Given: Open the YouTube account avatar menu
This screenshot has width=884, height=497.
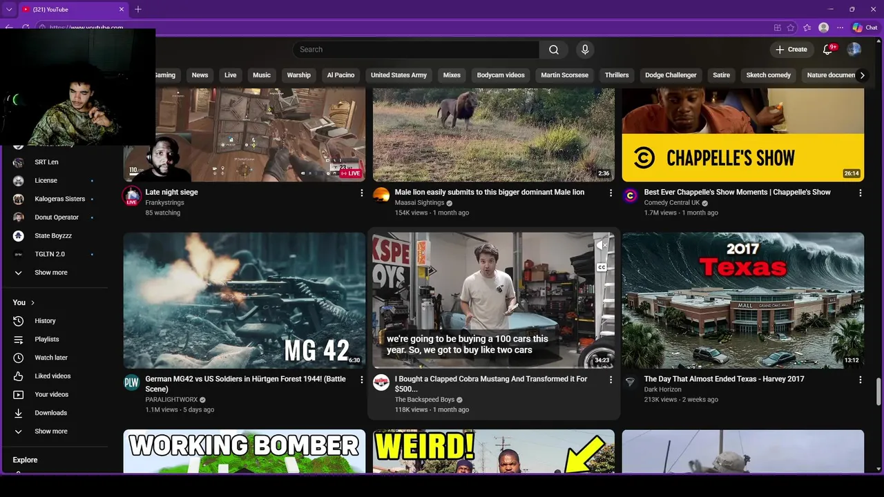Looking at the screenshot, I should coord(854,50).
